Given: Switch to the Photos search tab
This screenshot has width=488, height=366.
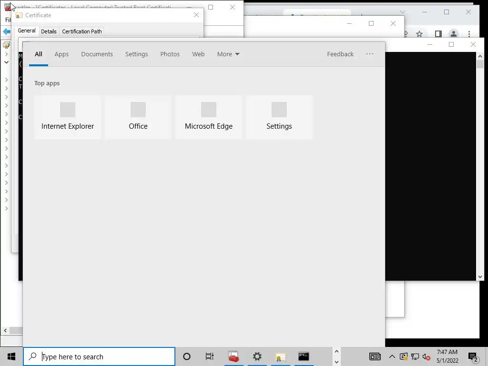Looking at the screenshot, I should (x=170, y=54).
